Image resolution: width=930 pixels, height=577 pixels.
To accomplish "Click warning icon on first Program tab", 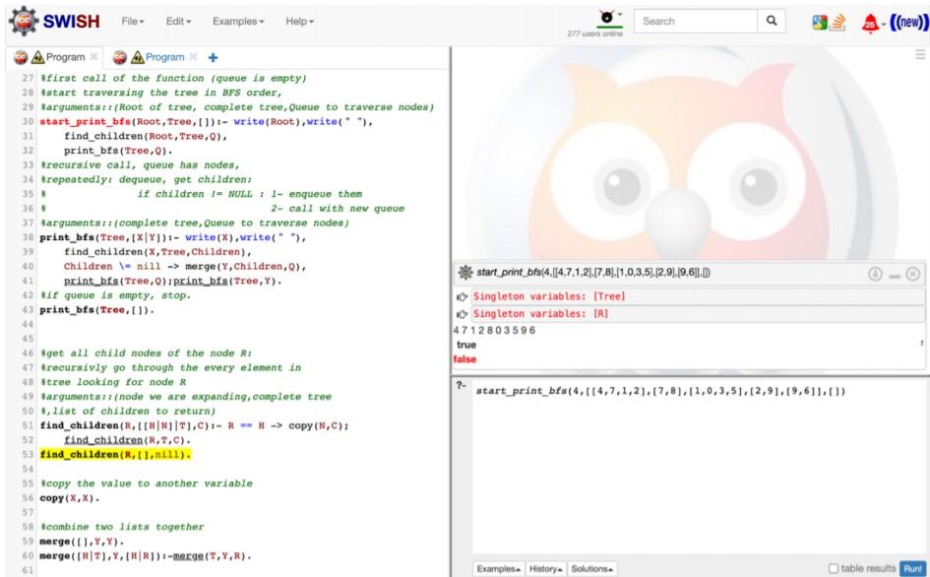I will click(x=38, y=57).
